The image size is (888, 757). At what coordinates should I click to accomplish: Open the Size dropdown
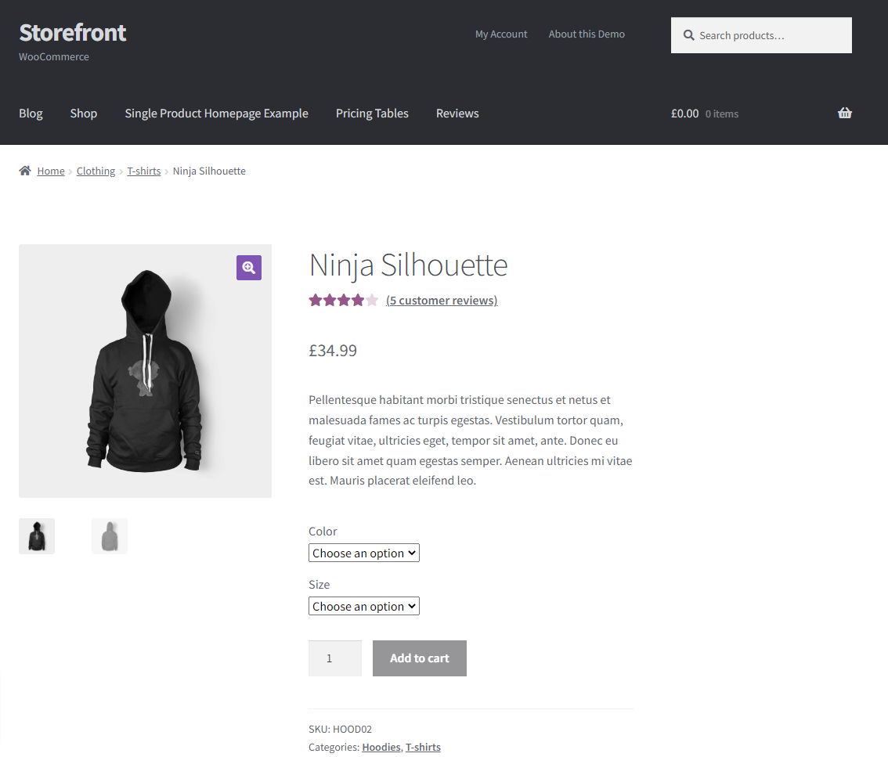pyautogui.click(x=363, y=605)
